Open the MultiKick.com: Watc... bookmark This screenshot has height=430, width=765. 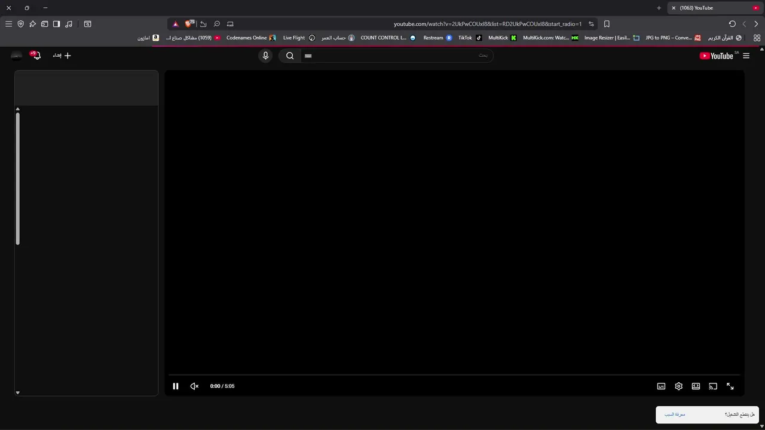point(550,38)
